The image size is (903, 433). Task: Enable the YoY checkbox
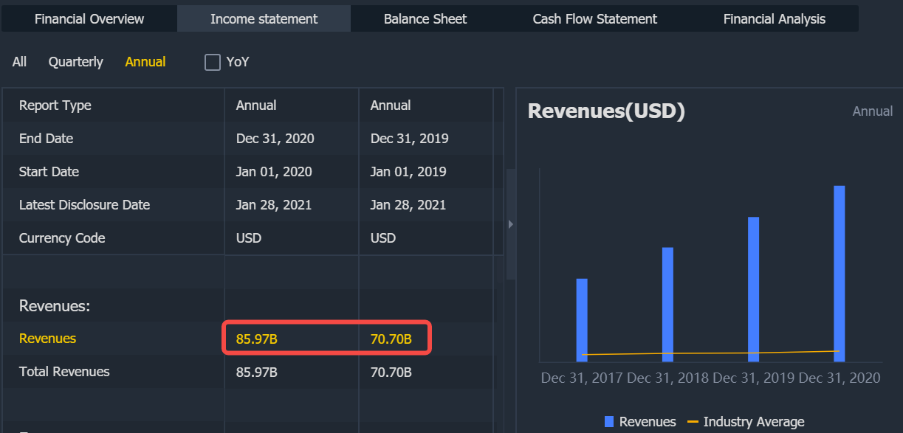click(x=213, y=62)
